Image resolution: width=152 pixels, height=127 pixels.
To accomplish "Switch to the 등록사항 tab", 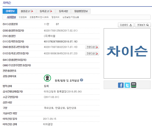I will [63, 11].
